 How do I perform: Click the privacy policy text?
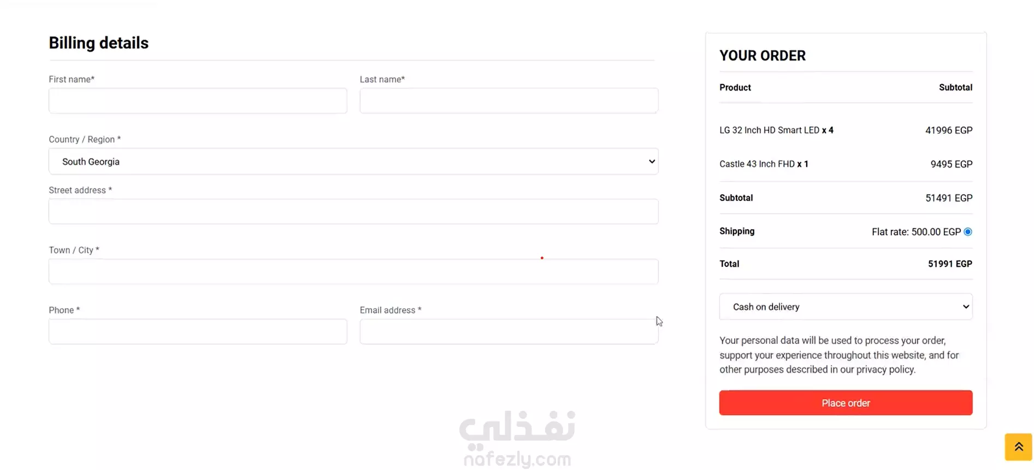pyautogui.click(x=885, y=370)
